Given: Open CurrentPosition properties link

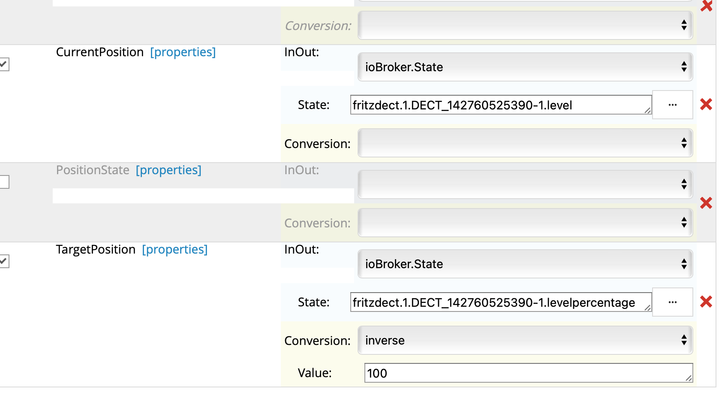Looking at the screenshot, I should (x=183, y=52).
